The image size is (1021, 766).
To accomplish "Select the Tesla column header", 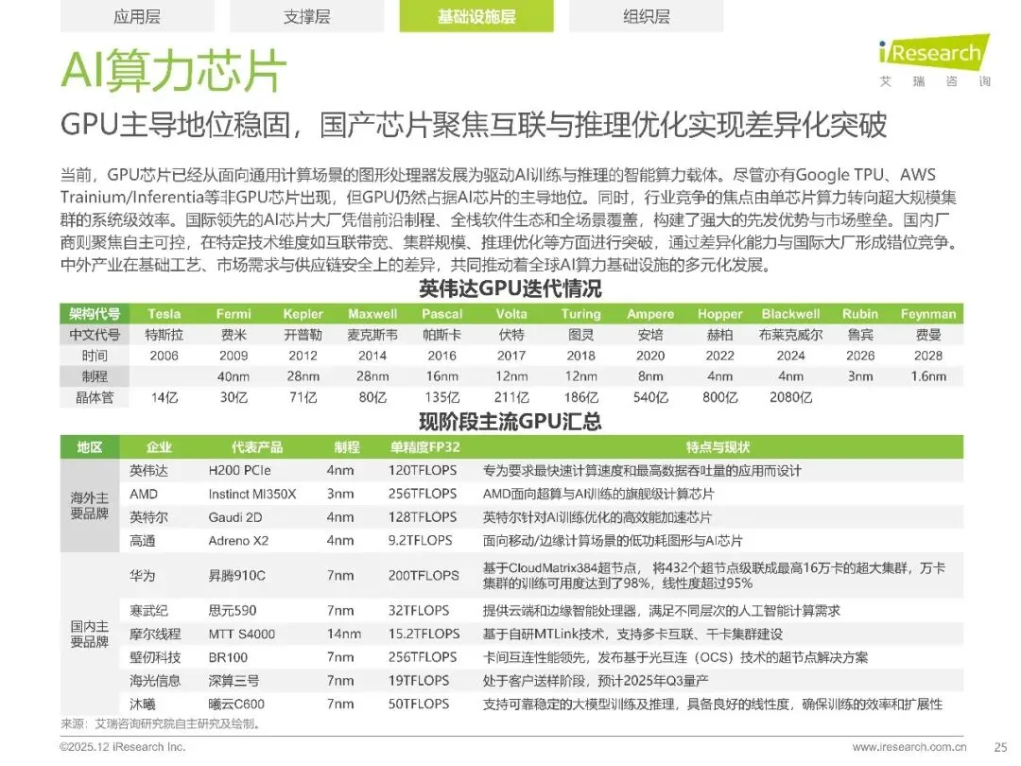I will [164, 313].
